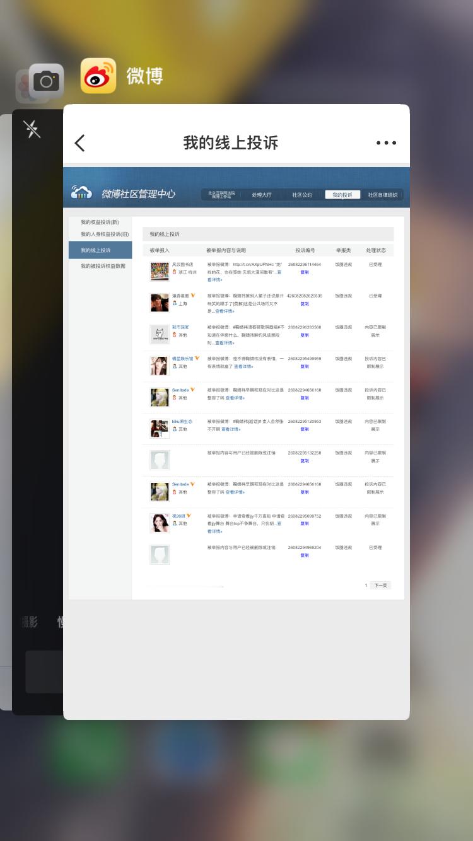Open 查看详情 in the 上海 user's row
The height and width of the screenshot is (841, 473).
click(225, 311)
